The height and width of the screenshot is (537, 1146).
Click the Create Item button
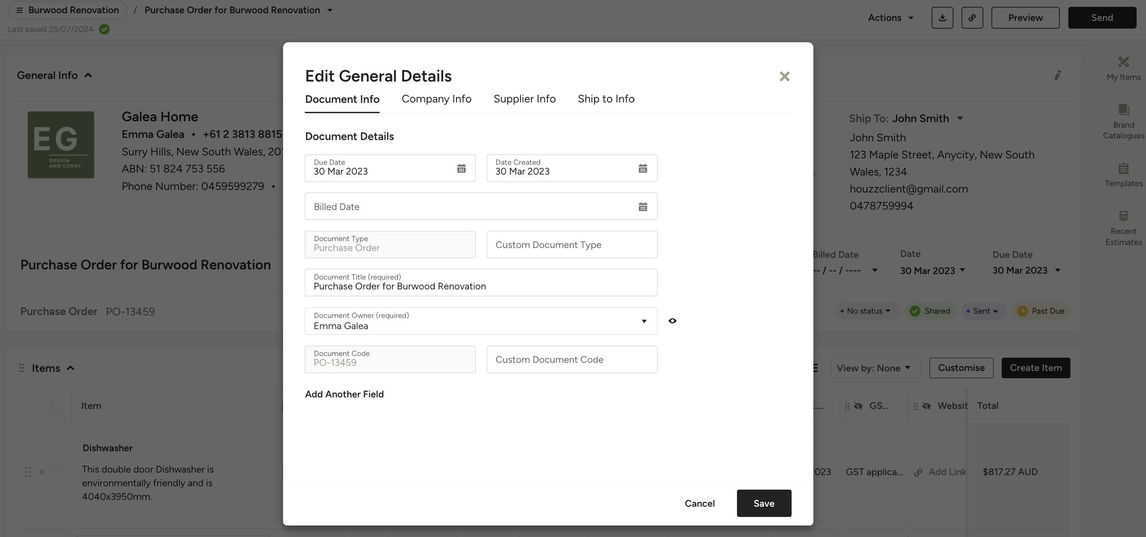(x=1036, y=368)
